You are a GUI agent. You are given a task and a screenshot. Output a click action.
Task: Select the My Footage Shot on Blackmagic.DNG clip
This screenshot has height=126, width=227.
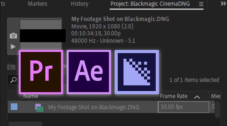[x=94, y=107]
